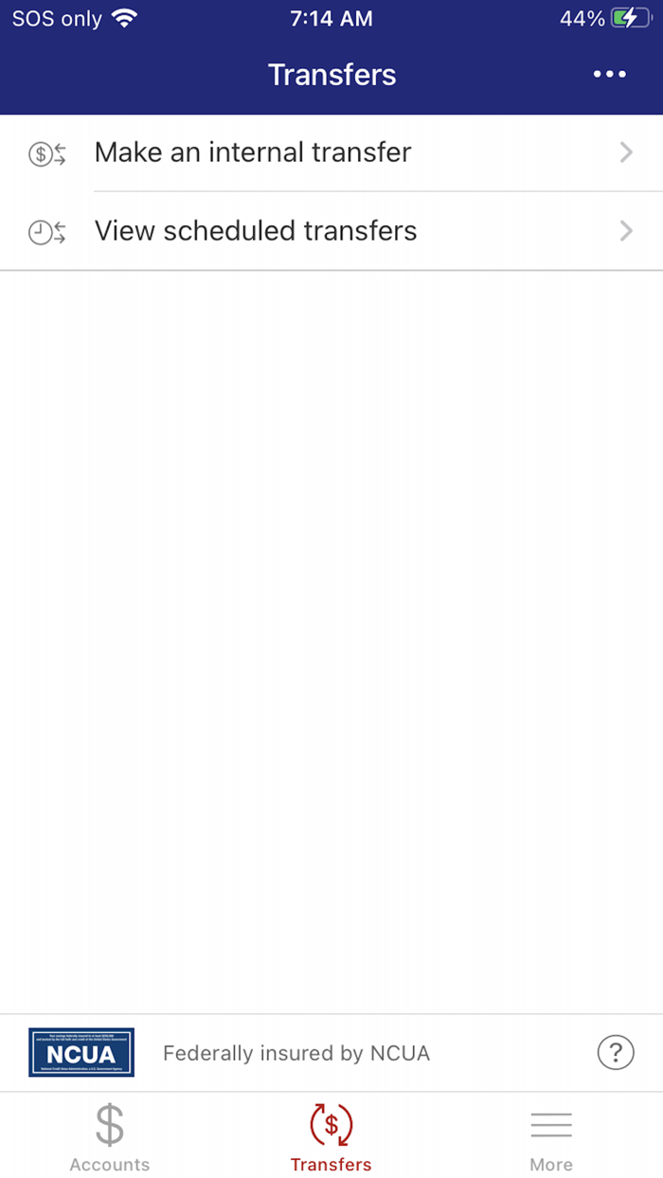Open the three-dot options menu
This screenshot has width=663, height=1178.
(610, 75)
